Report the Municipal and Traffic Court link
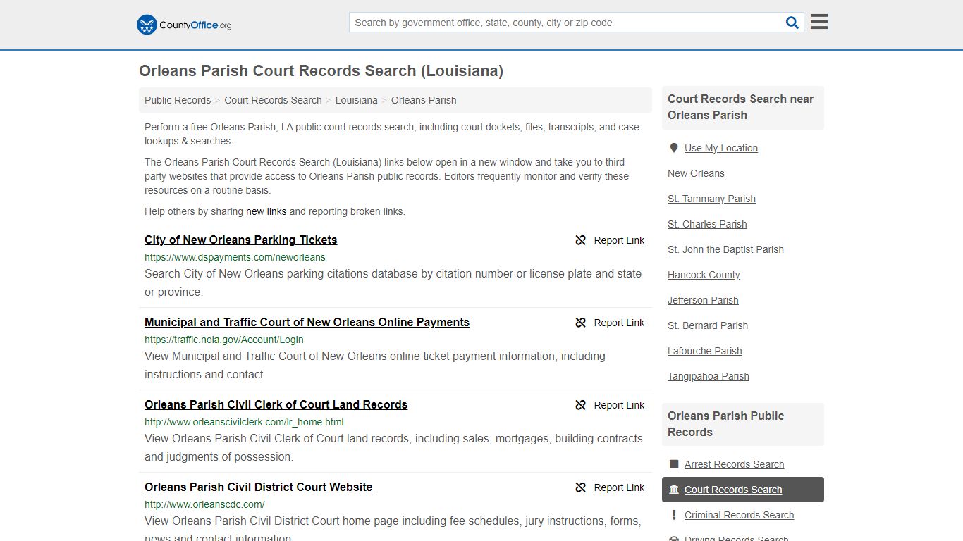The image size is (963, 541). 610,323
